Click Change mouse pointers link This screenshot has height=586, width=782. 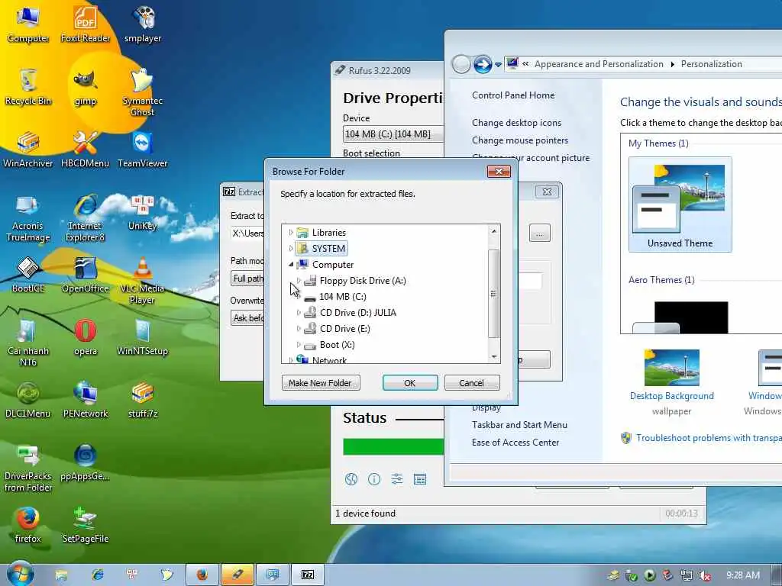pos(520,140)
